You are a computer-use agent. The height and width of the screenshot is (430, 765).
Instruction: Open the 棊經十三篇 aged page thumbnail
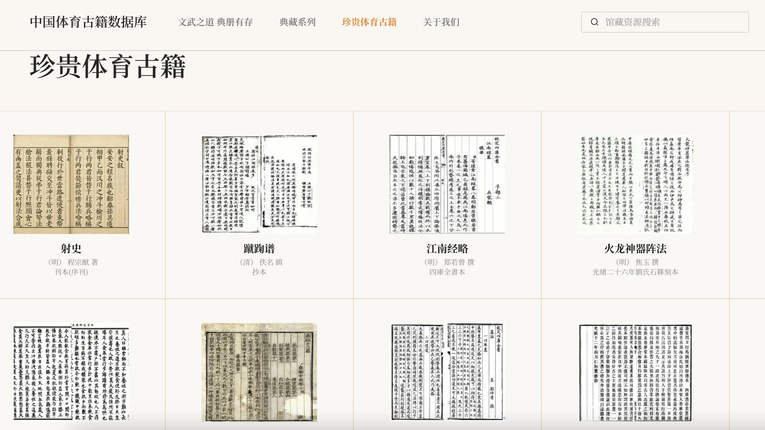(259, 372)
